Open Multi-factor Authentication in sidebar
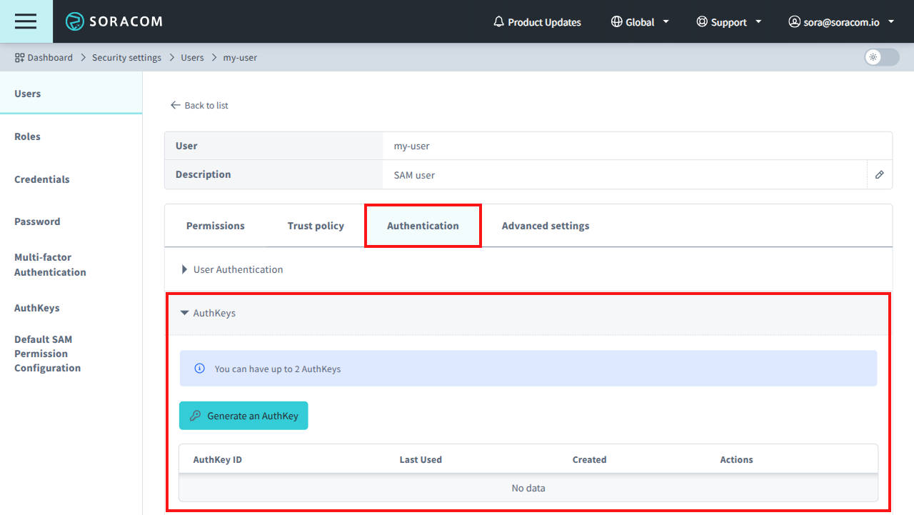Viewport: 914px width, 515px height. pyautogui.click(x=50, y=264)
